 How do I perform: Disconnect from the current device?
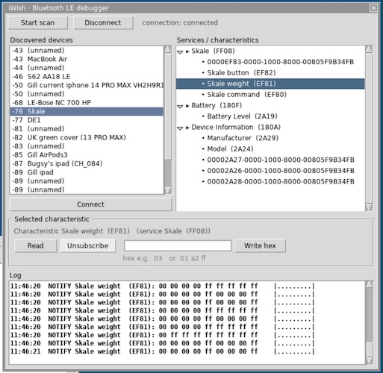(103, 22)
